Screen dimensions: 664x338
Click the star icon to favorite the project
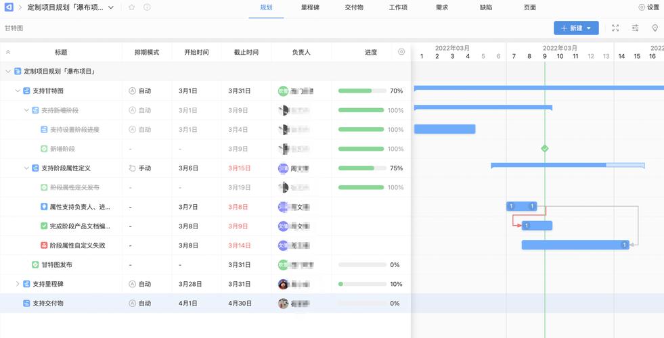[x=131, y=7]
